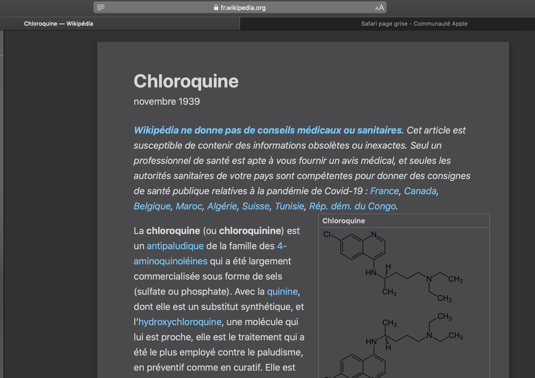Follow the quinine link
The width and height of the screenshot is (535, 378).
[282, 291]
